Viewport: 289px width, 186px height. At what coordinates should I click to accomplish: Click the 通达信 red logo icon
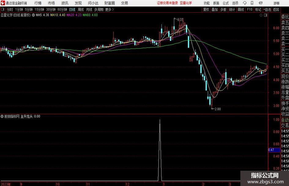[x=2, y=3]
